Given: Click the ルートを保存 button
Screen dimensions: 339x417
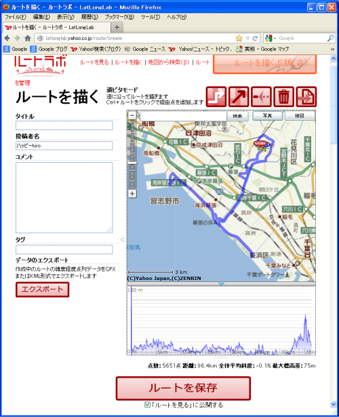Looking at the screenshot, I should [x=183, y=389].
